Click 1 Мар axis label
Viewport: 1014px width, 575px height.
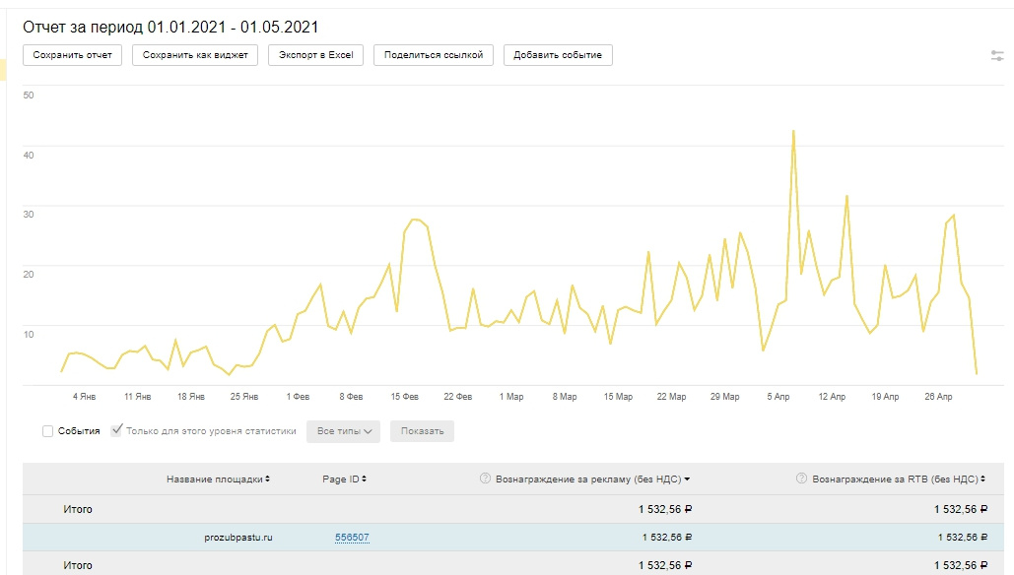click(510, 397)
